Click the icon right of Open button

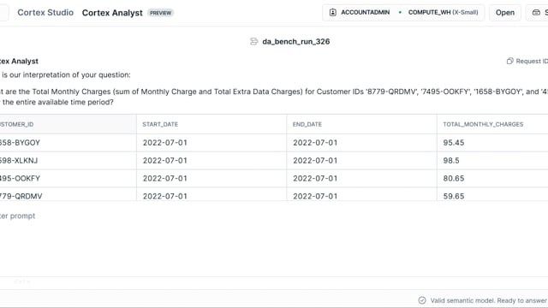(536, 13)
